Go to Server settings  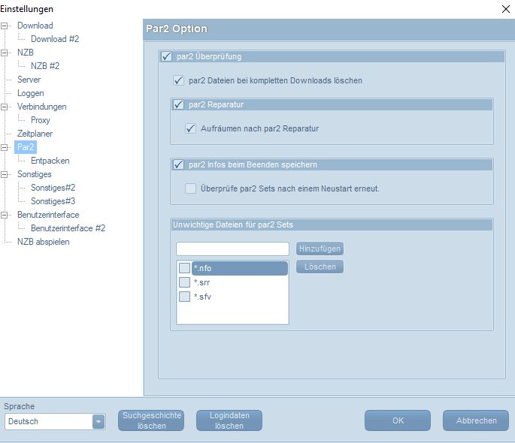[x=29, y=80]
